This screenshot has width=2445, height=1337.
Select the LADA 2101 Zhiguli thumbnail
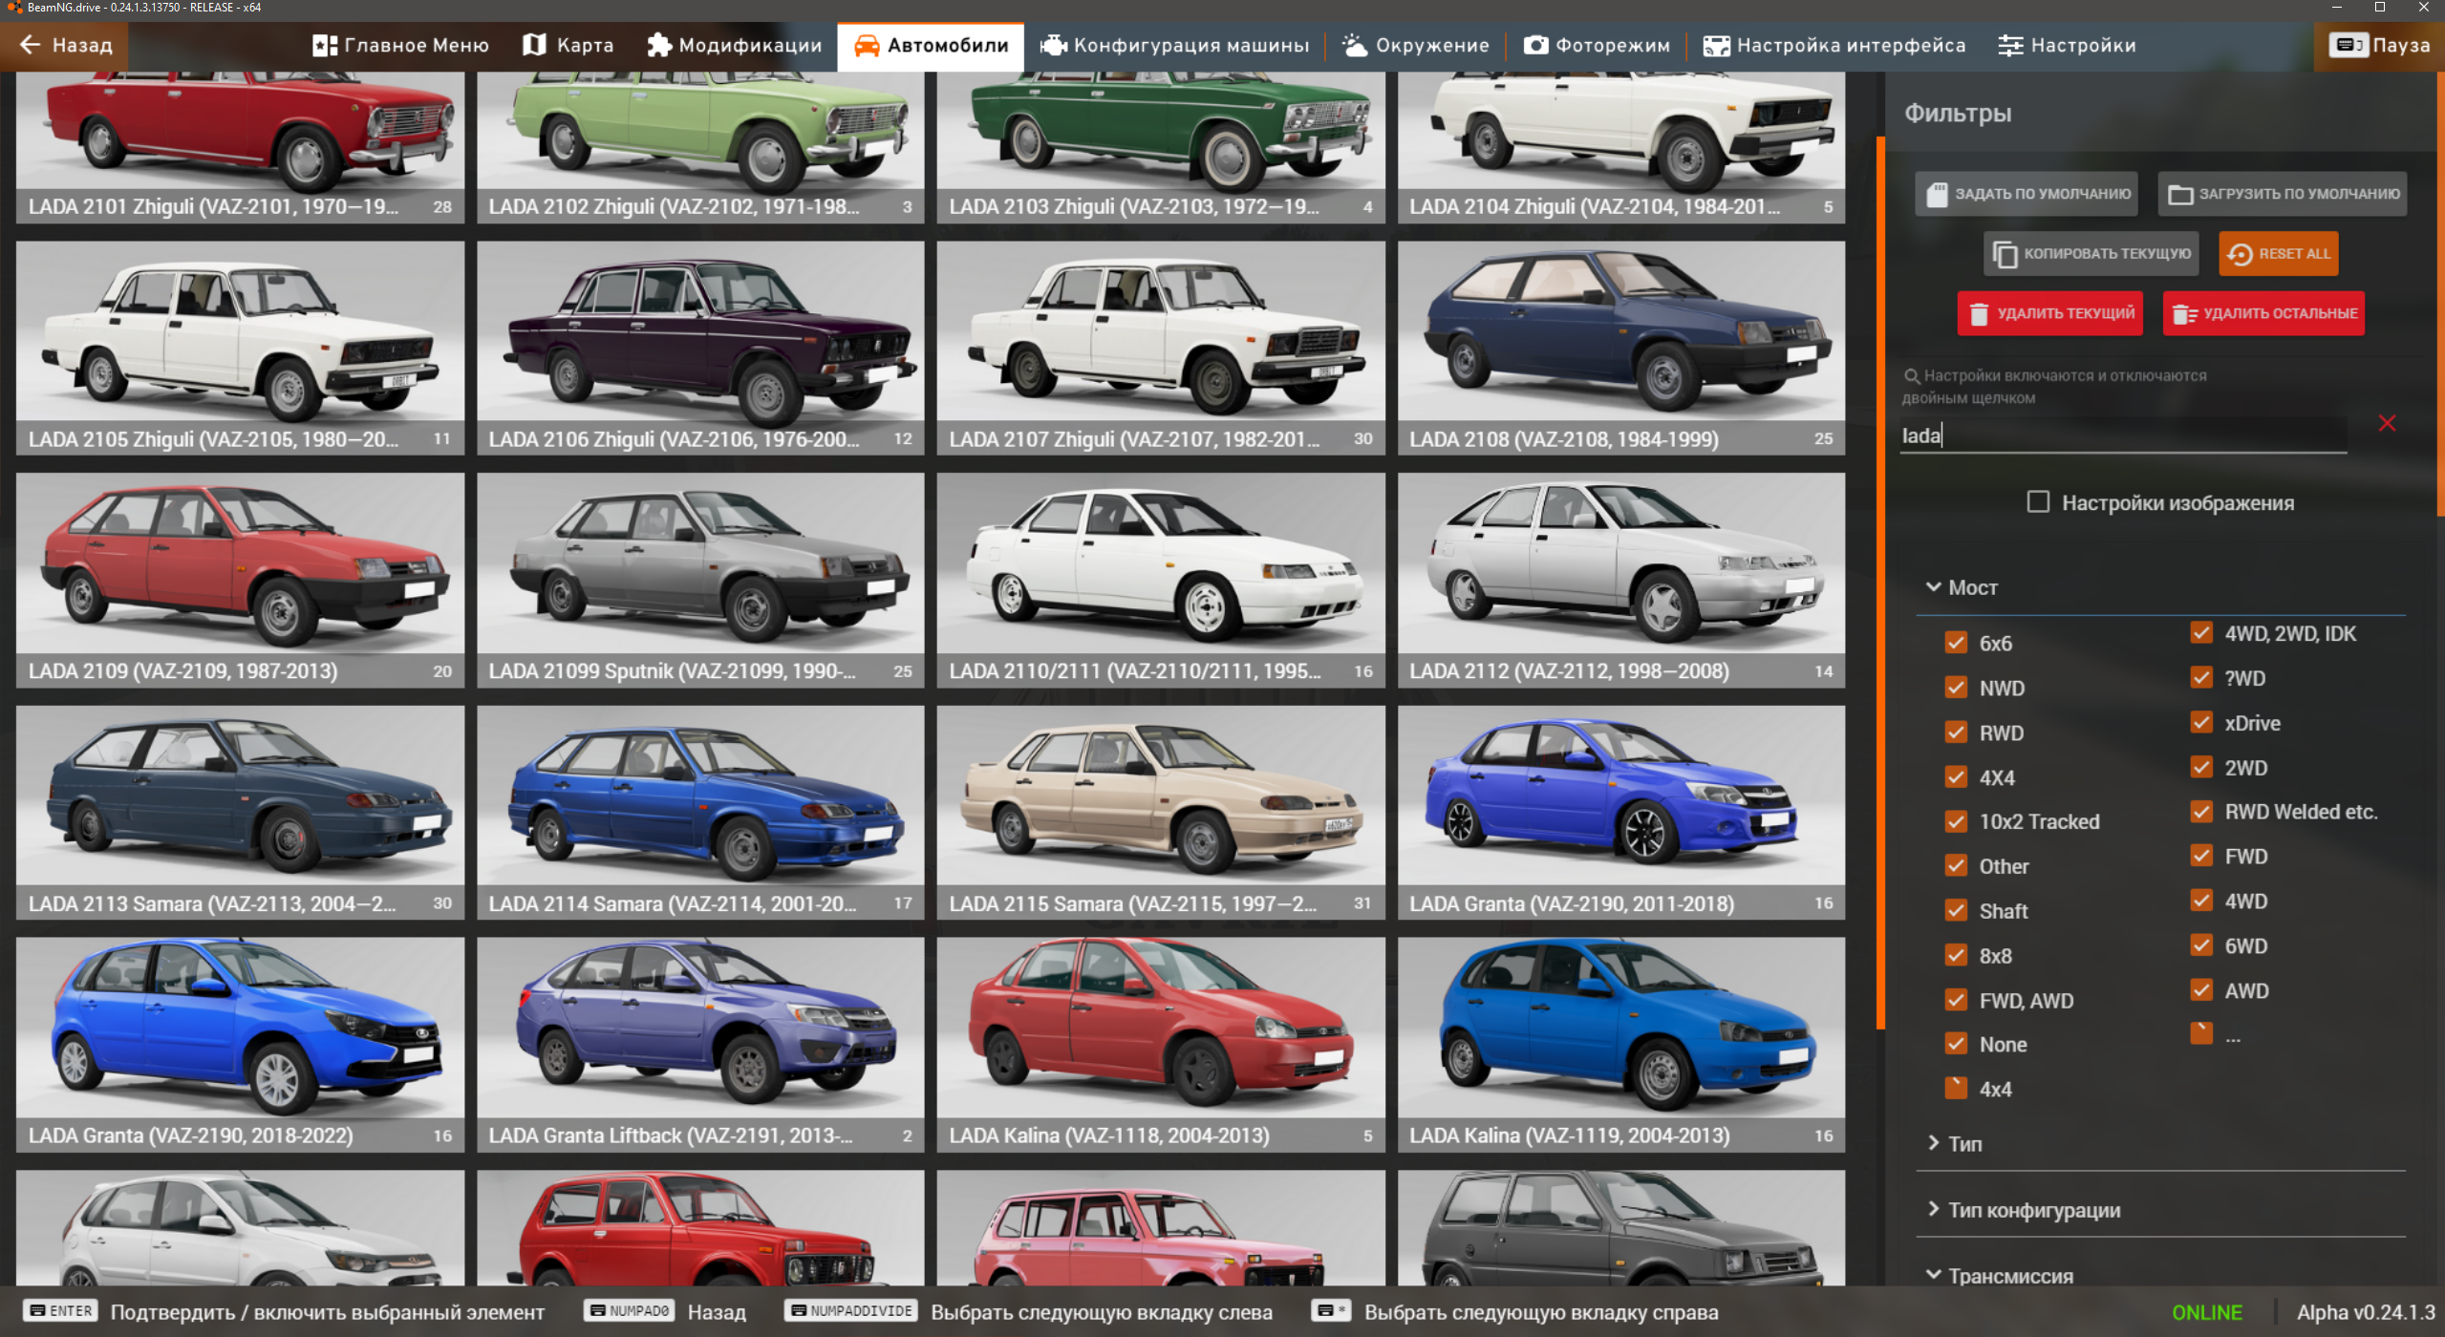pyautogui.click(x=240, y=147)
